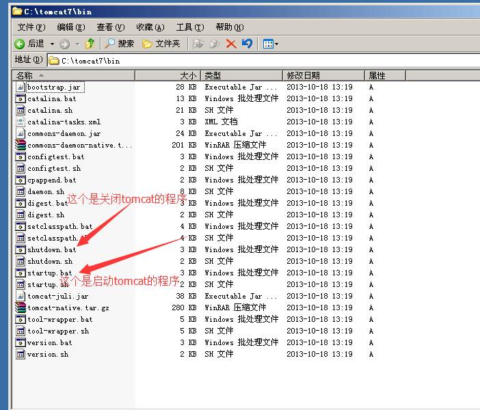Open the 工具(T) menu
The height and width of the screenshot is (410, 480).
click(x=190, y=27)
